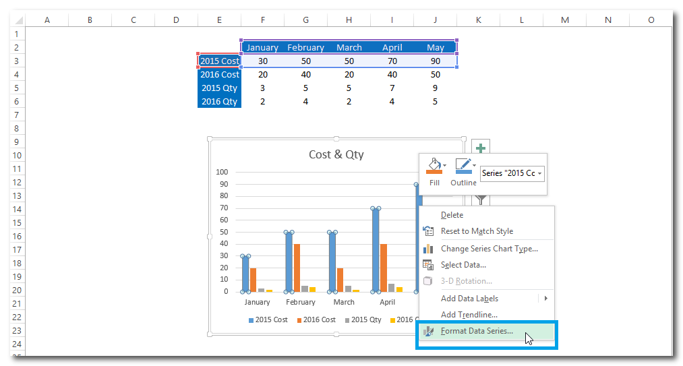Image resolution: width=683 pixels, height=366 pixels.
Task: Click the Format Data Series icon
Action: 427,331
